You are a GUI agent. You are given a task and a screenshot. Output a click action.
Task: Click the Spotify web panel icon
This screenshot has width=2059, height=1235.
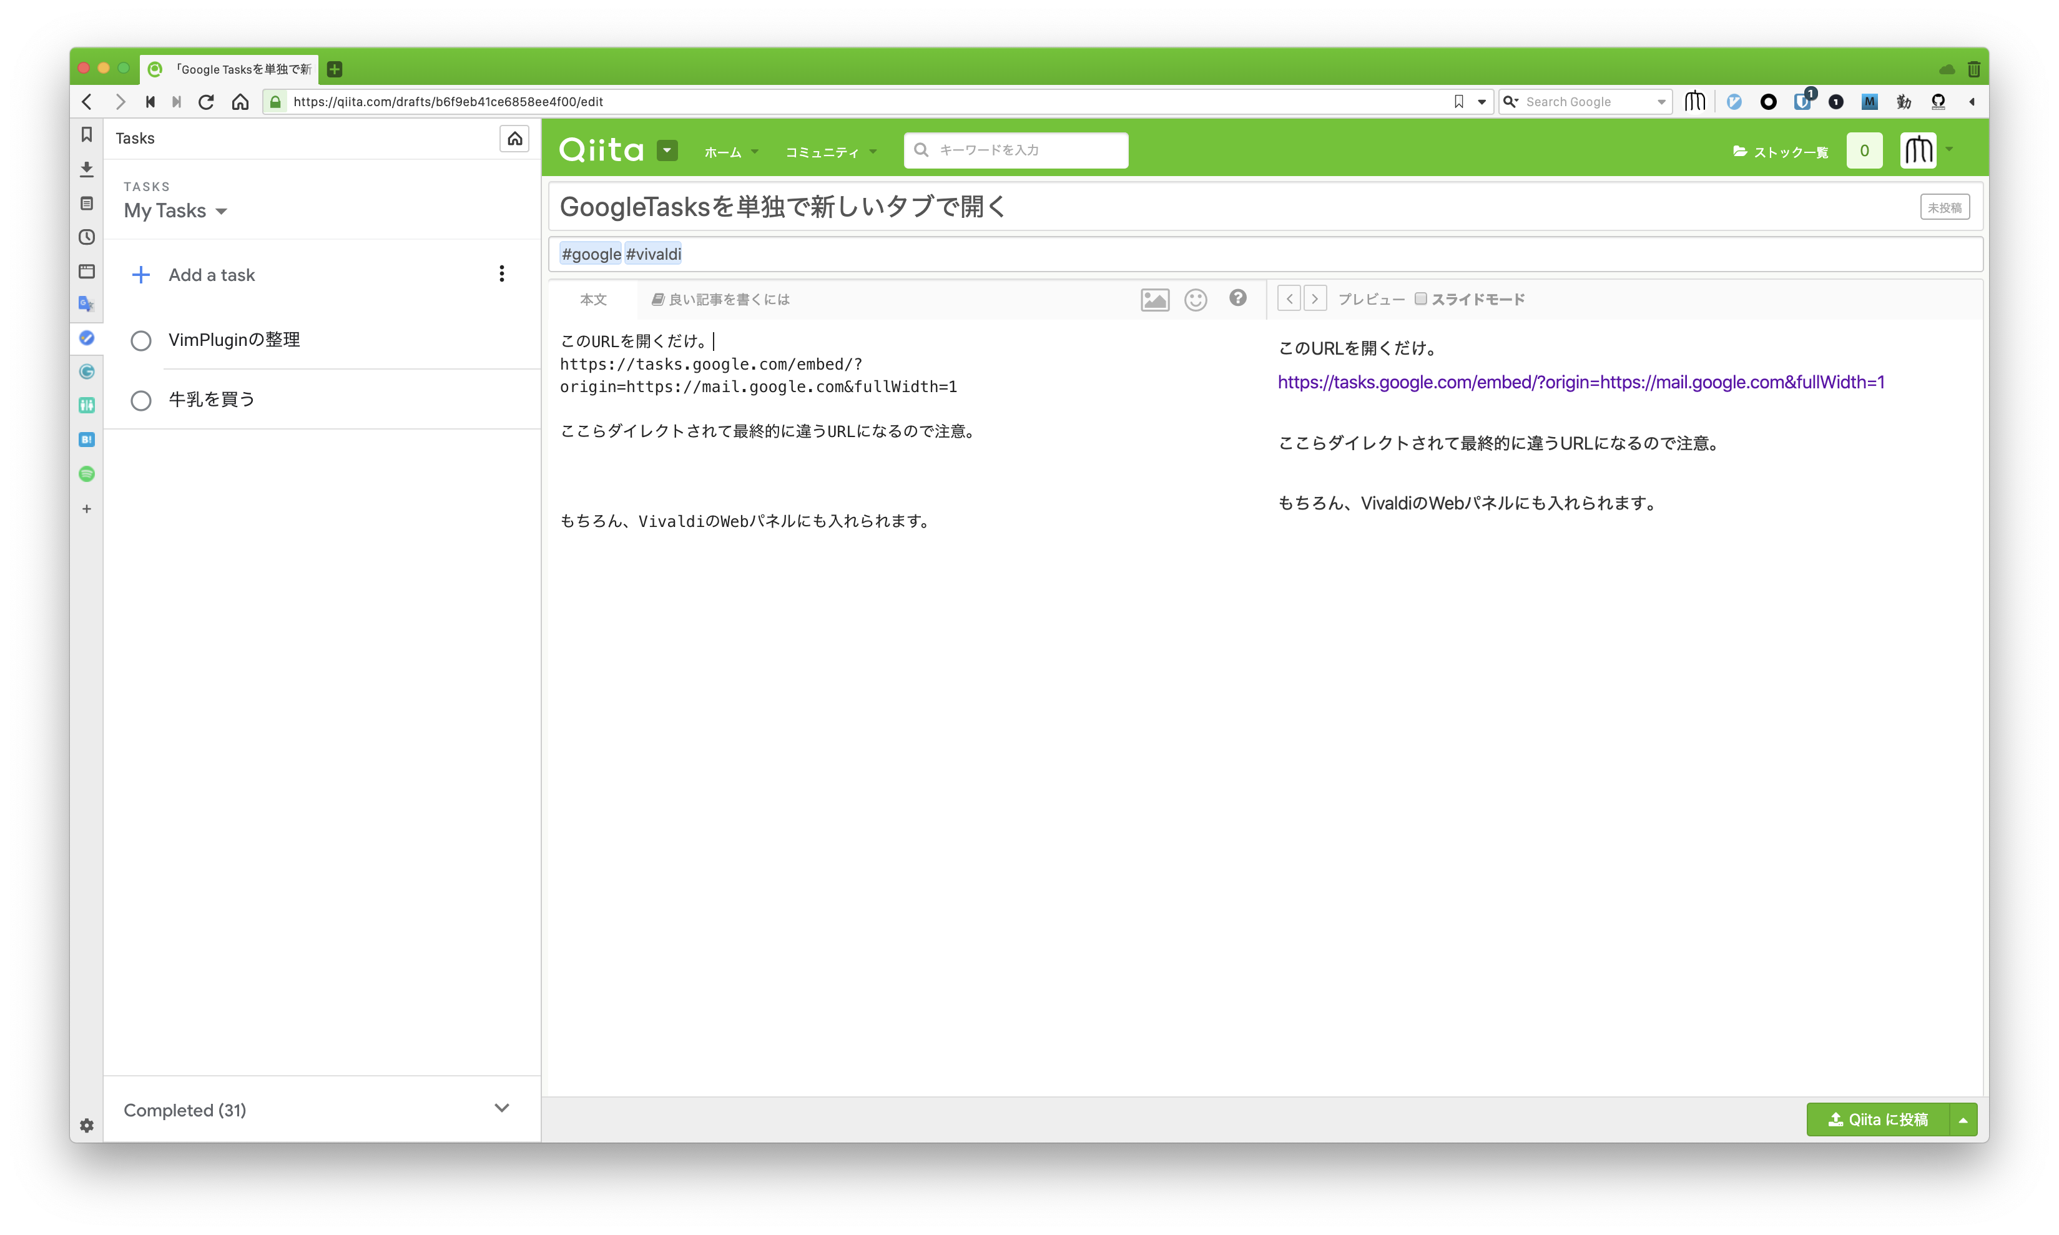[87, 475]
